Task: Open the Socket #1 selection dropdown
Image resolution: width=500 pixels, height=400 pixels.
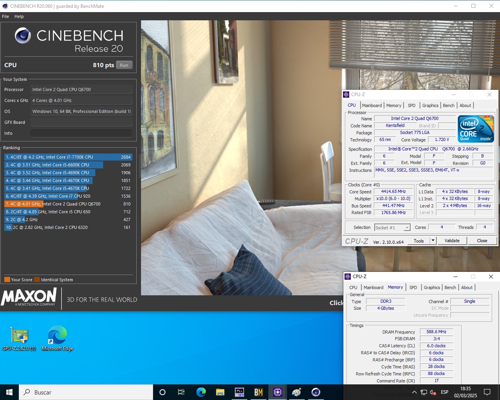Action: [x=392, y=227]
